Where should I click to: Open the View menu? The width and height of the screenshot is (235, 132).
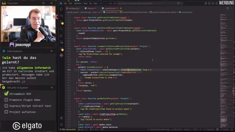pos(85,3)
